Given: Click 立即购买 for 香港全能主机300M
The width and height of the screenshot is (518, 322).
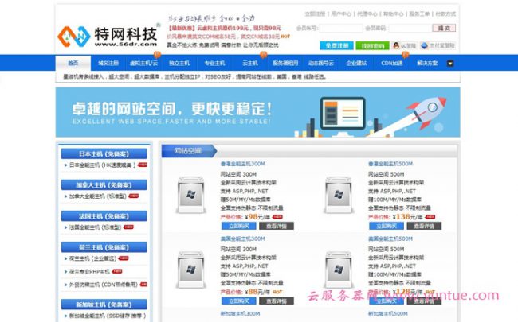Looking at the screenshot, I should (x=235, y=226).
